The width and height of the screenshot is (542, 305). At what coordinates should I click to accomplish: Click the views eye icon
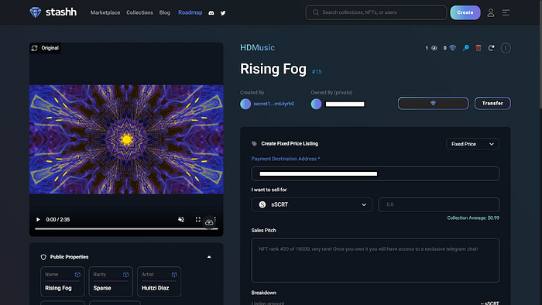click(x=434, y=48)
